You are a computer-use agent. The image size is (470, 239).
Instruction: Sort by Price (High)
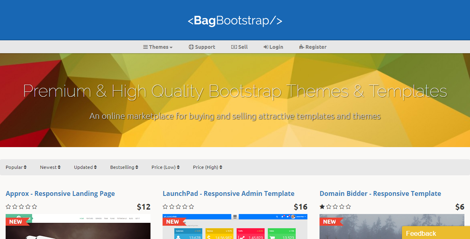(x=207, y=167)
